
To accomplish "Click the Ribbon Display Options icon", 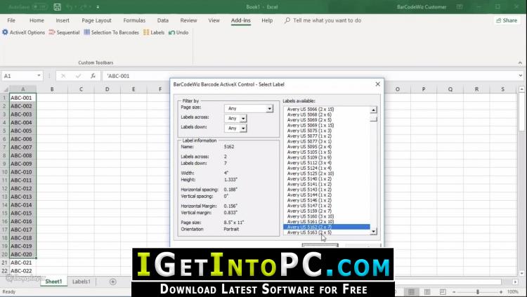I will (x=460, y=7).
